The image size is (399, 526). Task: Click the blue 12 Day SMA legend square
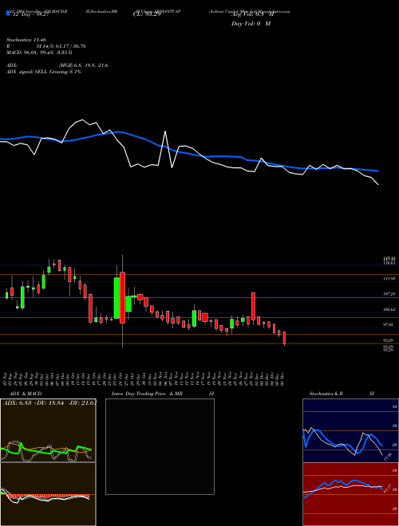8,14
